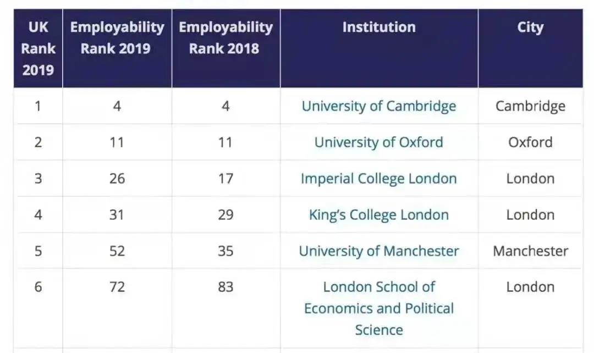Select 2018 employability rank 29 cell
594x353 pixels.
(226, 215)
